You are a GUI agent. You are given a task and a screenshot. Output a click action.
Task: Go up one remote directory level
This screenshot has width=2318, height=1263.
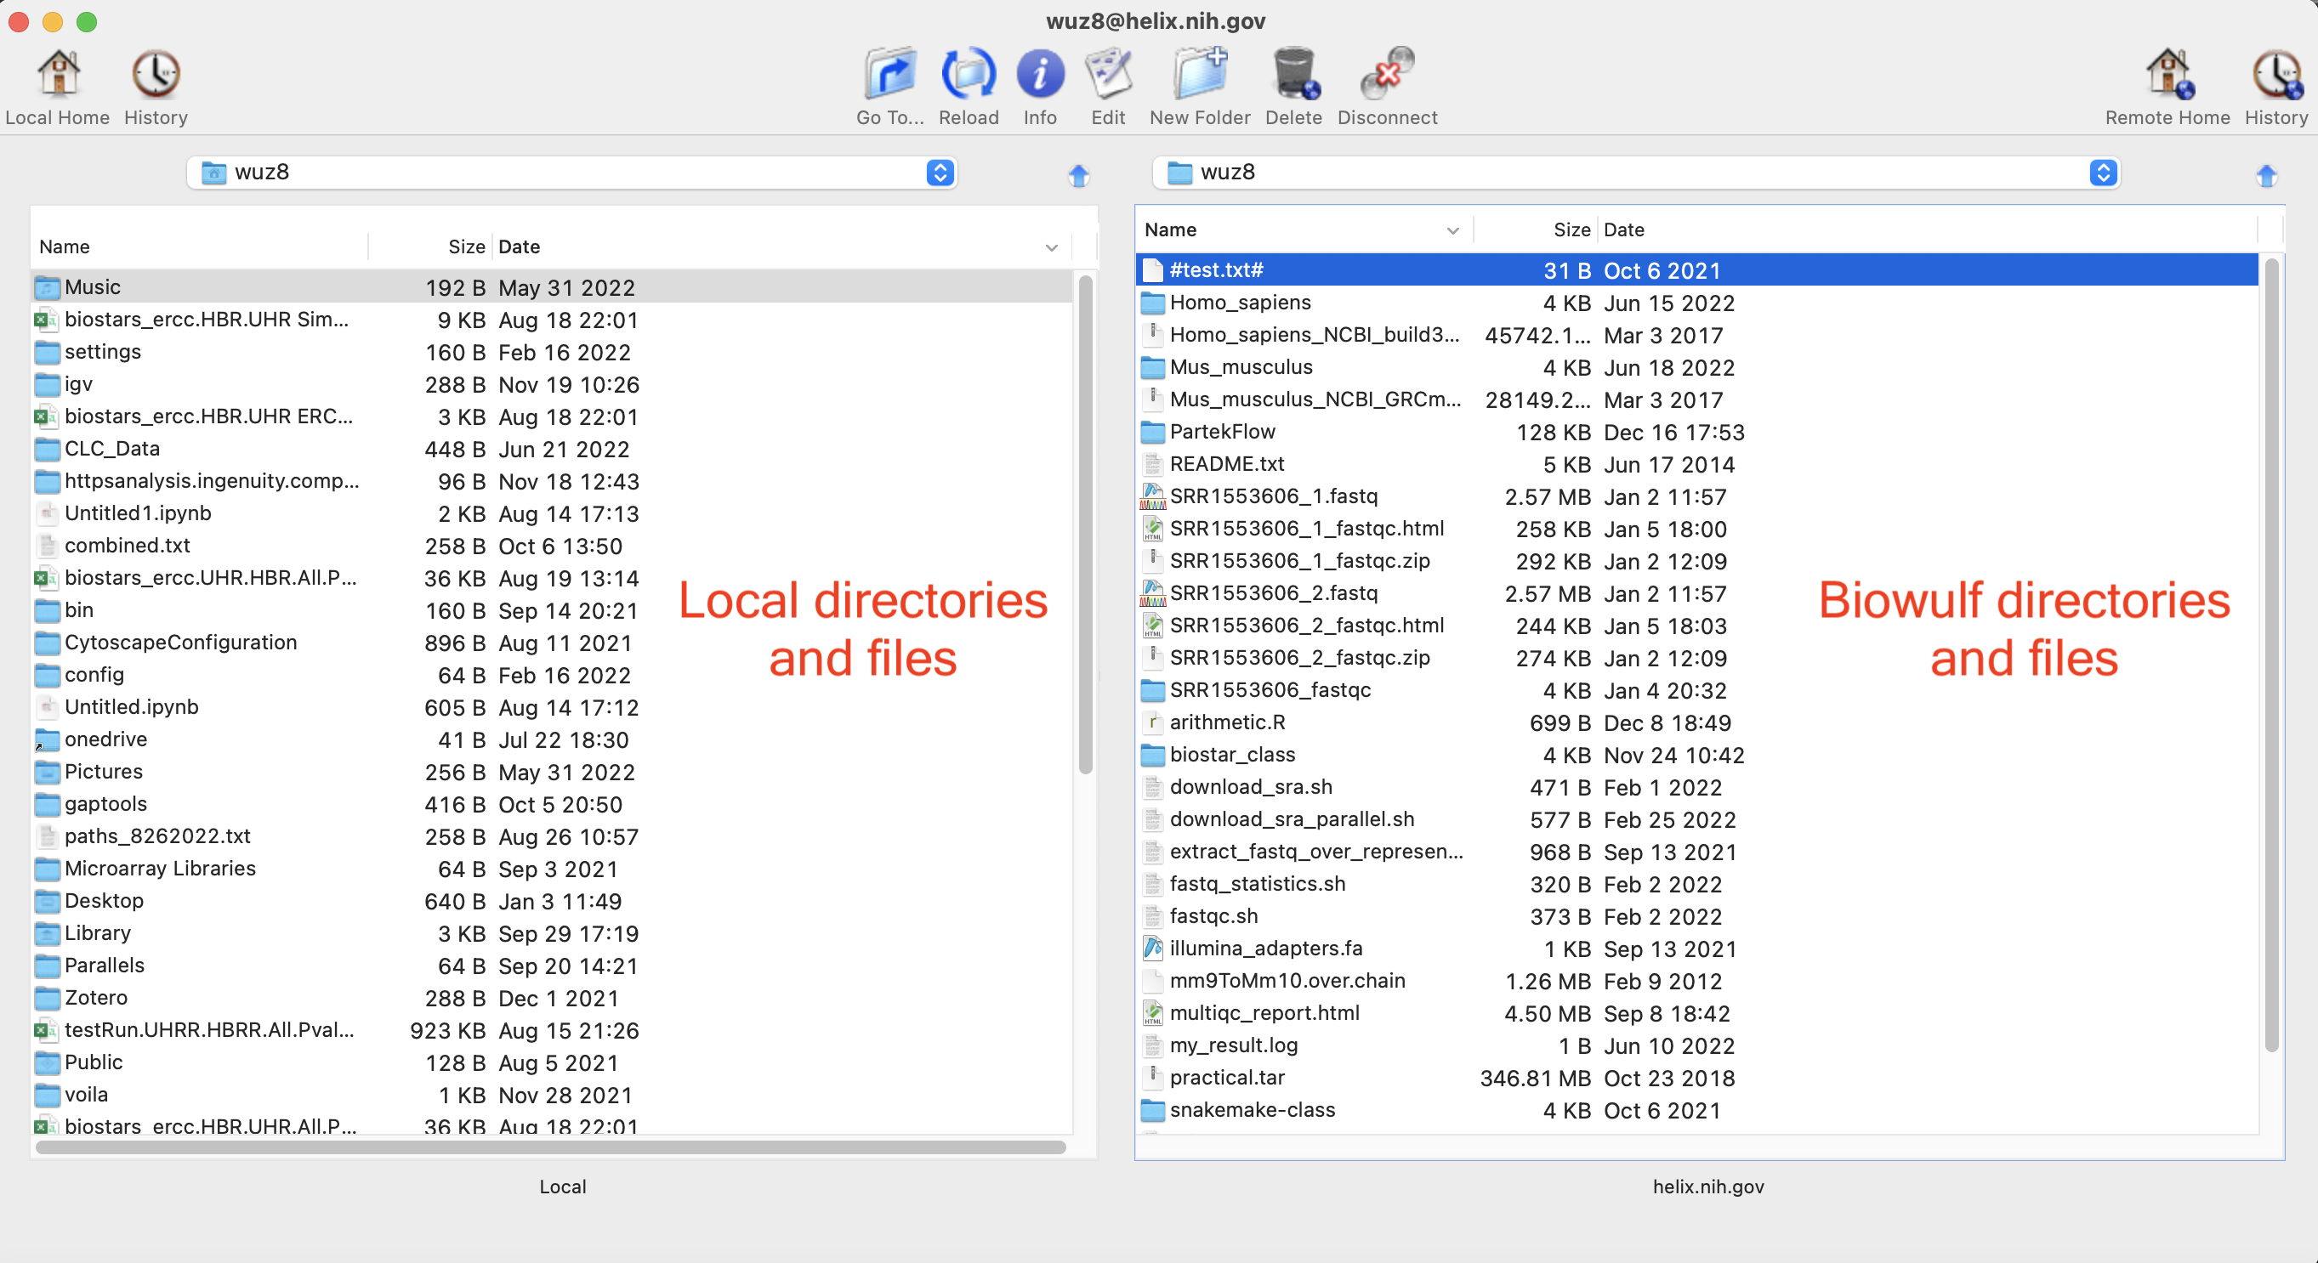[x=2266, y=175]
